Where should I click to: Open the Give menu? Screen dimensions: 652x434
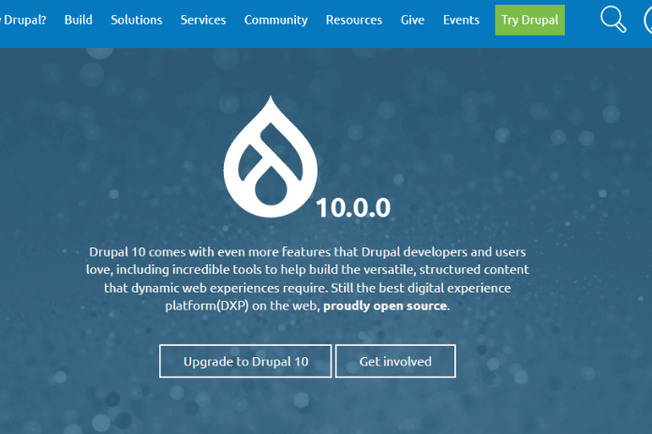pyautogui.click(x=412, y=20)
